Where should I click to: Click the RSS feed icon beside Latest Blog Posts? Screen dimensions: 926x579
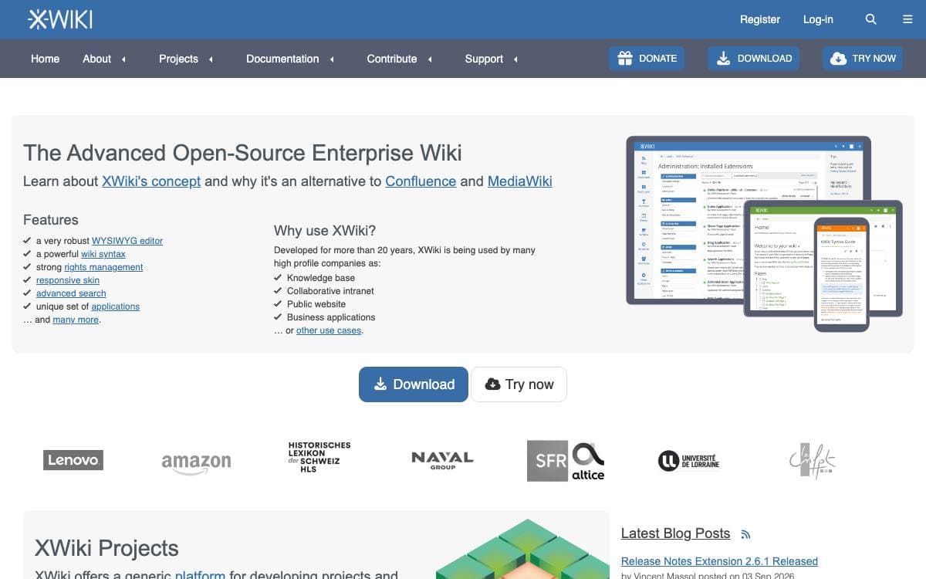pos(745,534)
